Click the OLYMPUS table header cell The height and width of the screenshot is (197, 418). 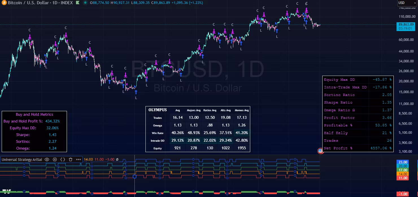158,110
